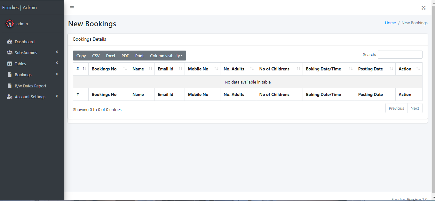
Task: Click the B/w Dates Report file icon
Action: (x=10, y=86)
